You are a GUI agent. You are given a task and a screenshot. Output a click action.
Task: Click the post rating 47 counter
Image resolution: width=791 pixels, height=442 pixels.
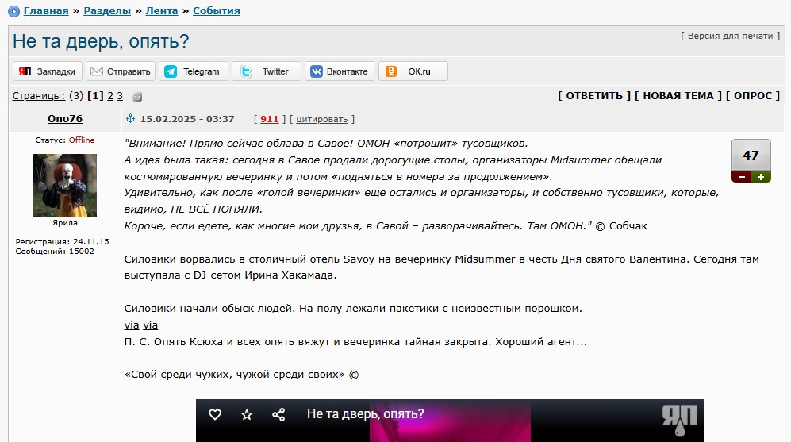tap(751, 156)
